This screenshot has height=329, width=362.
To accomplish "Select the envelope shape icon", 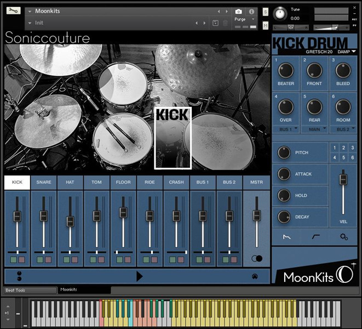I will click(x=286, y=237).
